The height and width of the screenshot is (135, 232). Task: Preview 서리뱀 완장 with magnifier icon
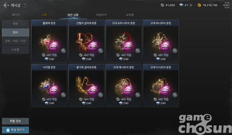tap(63, 95)
